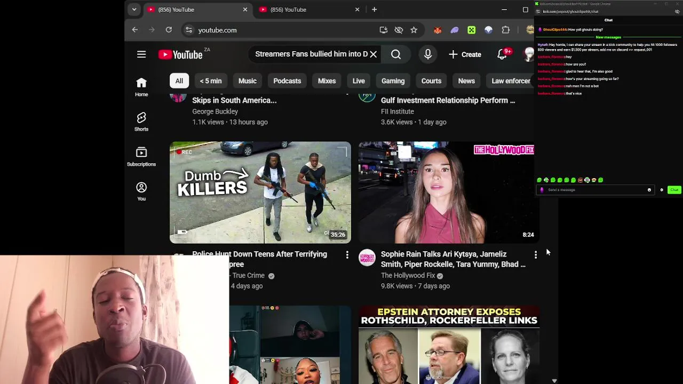Open a new browser tab
This screenshot has width=683, height=384.
coord(374,10)
